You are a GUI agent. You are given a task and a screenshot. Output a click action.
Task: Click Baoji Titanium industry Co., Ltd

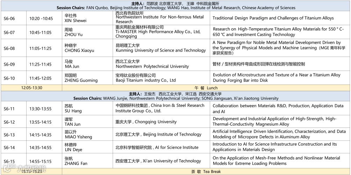coord(146,80)
